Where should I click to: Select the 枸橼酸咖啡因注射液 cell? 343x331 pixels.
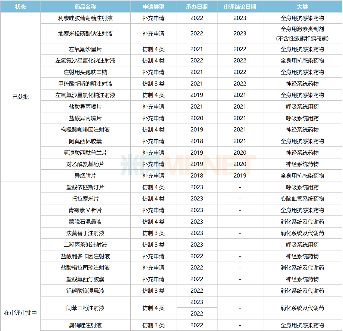(85, 130)
